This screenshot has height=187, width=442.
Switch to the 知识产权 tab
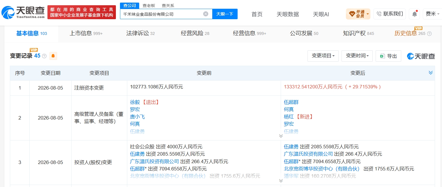[x=358, y=33]
